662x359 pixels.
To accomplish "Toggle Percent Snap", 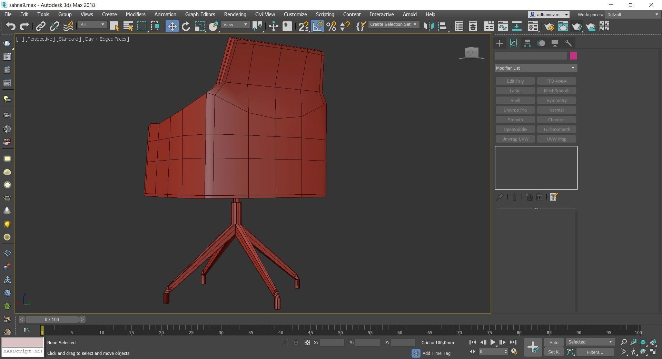I will pyautogui.click(x=331, y=27).
